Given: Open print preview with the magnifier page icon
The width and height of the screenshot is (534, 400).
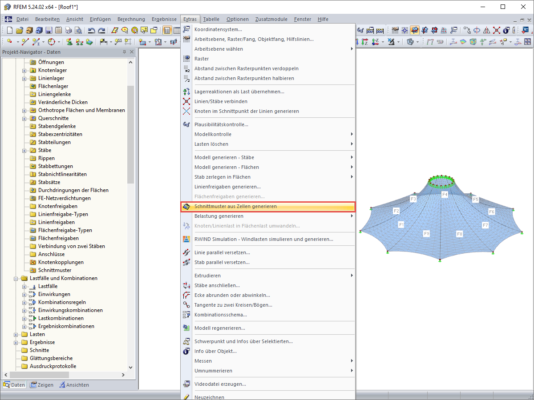Looking at the screenshot, I should [78, 30].
